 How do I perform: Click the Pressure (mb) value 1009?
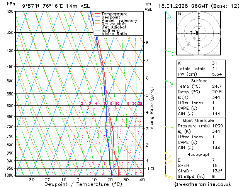[218, 126]
